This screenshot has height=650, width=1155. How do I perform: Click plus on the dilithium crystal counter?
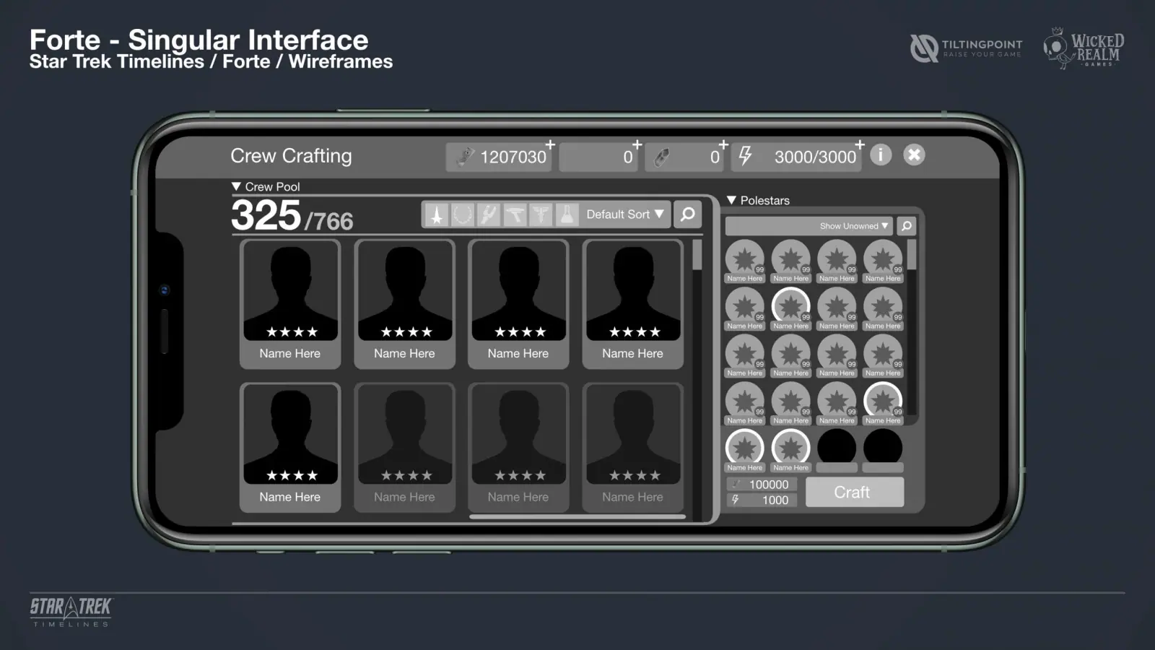(723, 144)
